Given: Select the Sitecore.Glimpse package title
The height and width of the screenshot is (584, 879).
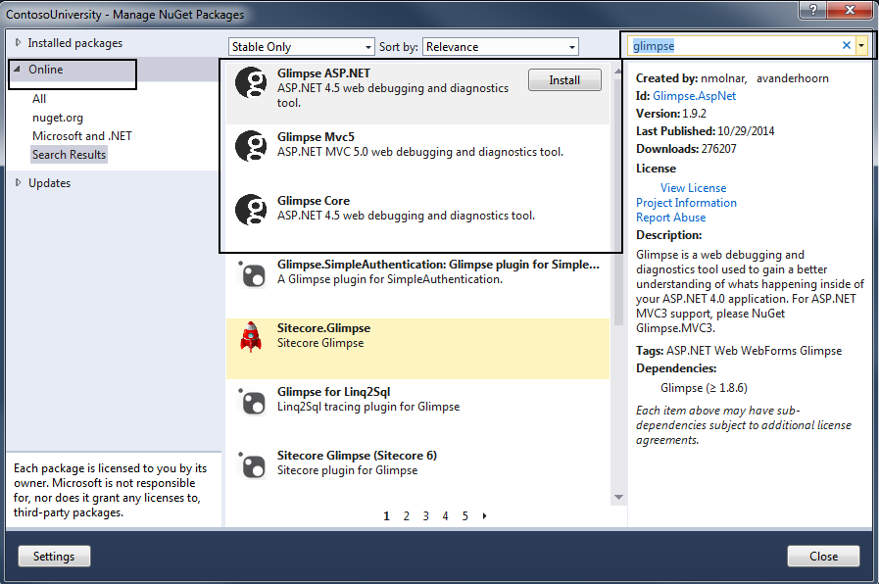Looking at the screenshot, I should pyautogui.click(x=323, y=328).
